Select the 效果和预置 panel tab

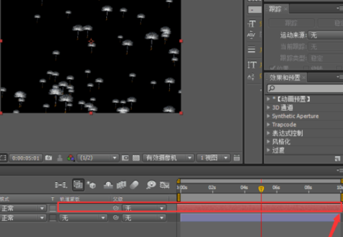285,77
